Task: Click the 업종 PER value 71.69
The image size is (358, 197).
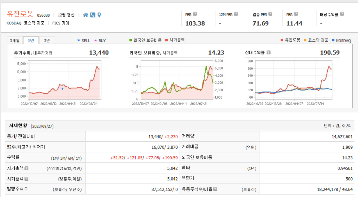Action: click(x=261, y=23)
